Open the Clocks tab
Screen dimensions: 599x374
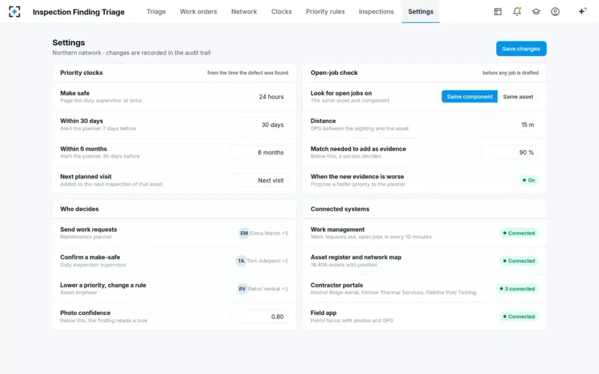click(x=282, y=11)
